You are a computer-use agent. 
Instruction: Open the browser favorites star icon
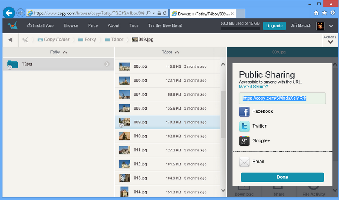(324, 13)
